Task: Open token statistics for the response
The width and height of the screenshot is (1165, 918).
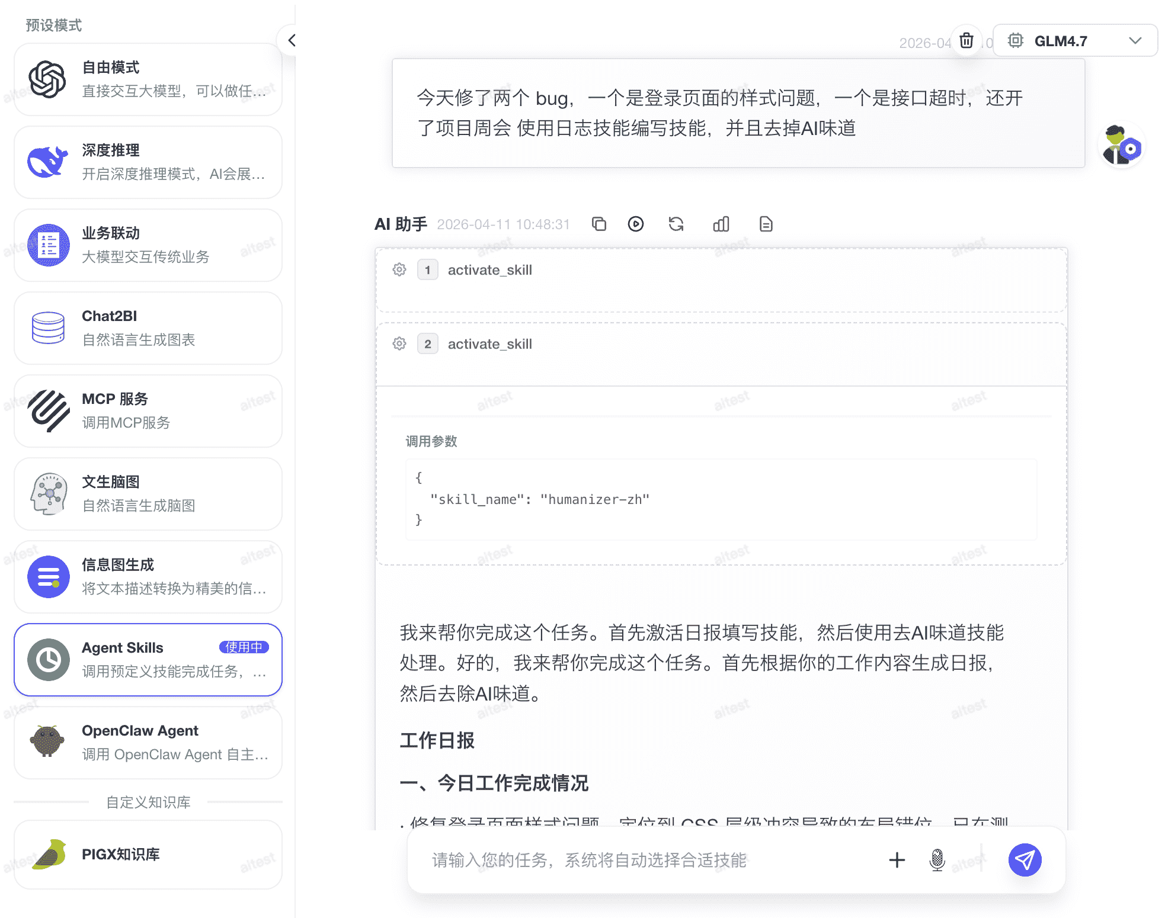Action: (x=721, y=224)
